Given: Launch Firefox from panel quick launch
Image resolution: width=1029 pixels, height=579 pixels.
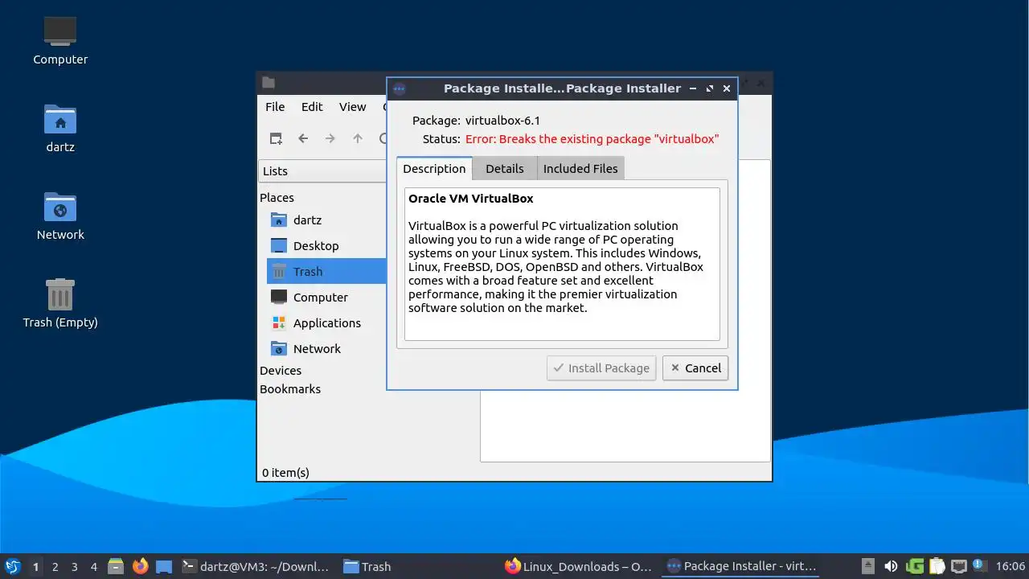Looking at the screenshot, I should pos(141,566).
